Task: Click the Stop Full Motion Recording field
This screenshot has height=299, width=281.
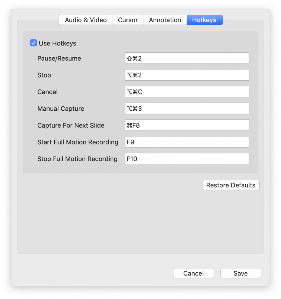Action: 187,158
